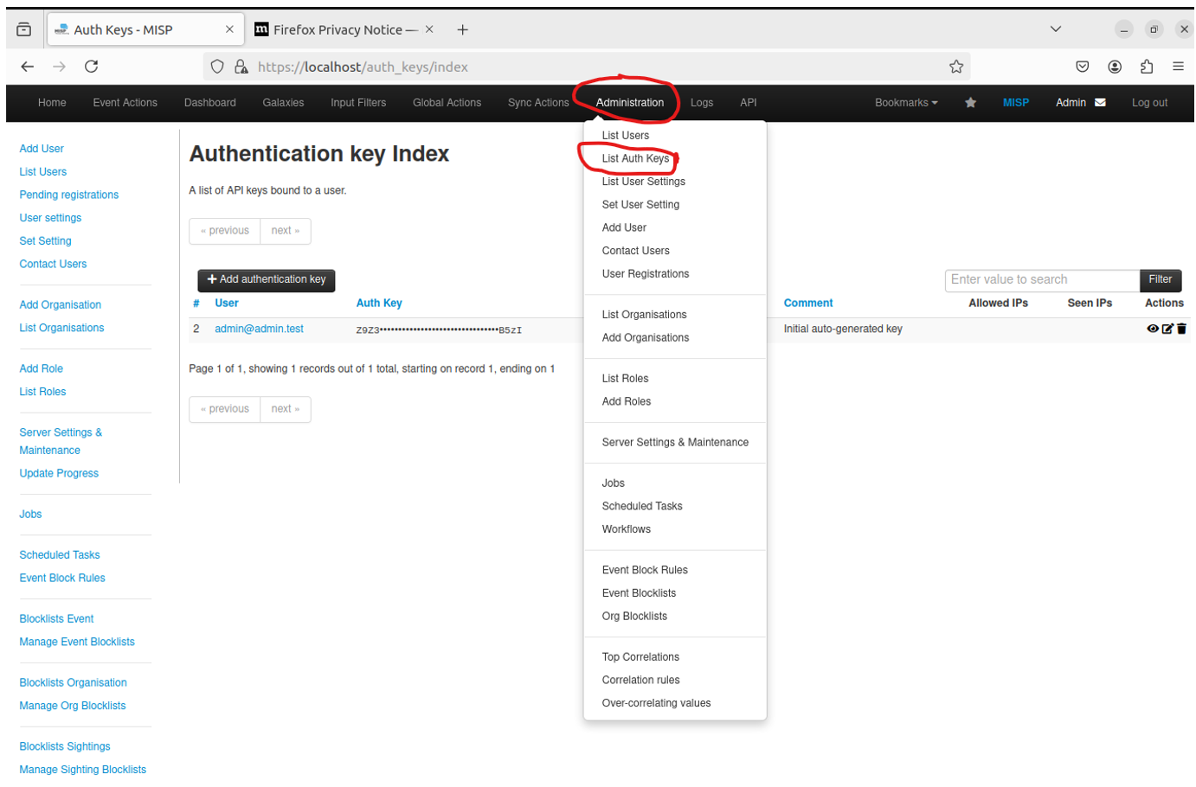
Task: Click the star bookmark icon in navbar
Action: [970, 103]
